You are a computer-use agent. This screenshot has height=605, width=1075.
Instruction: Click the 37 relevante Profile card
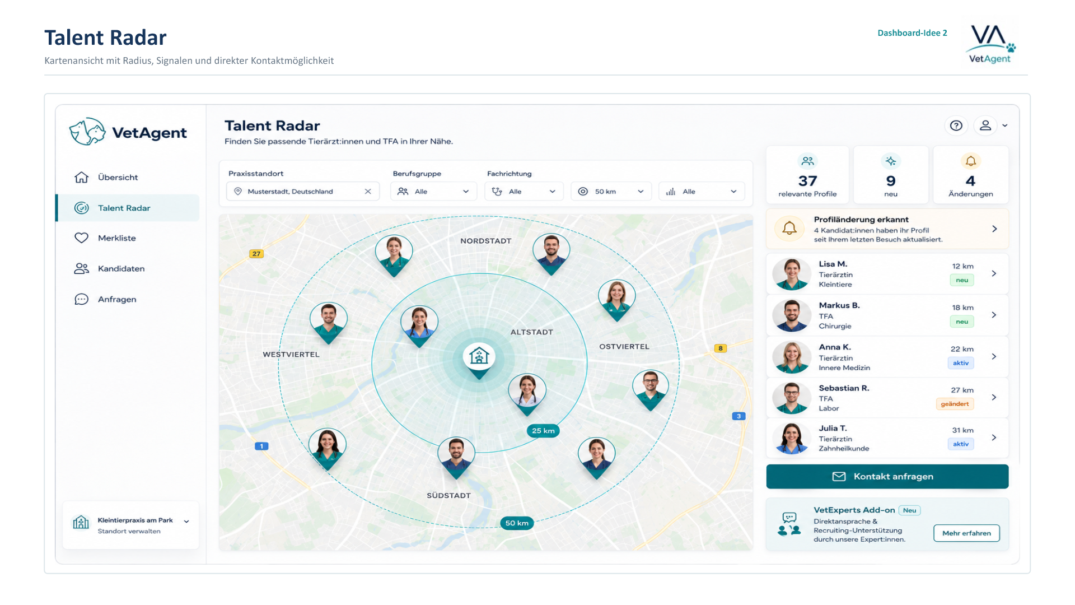click(807, 175)
